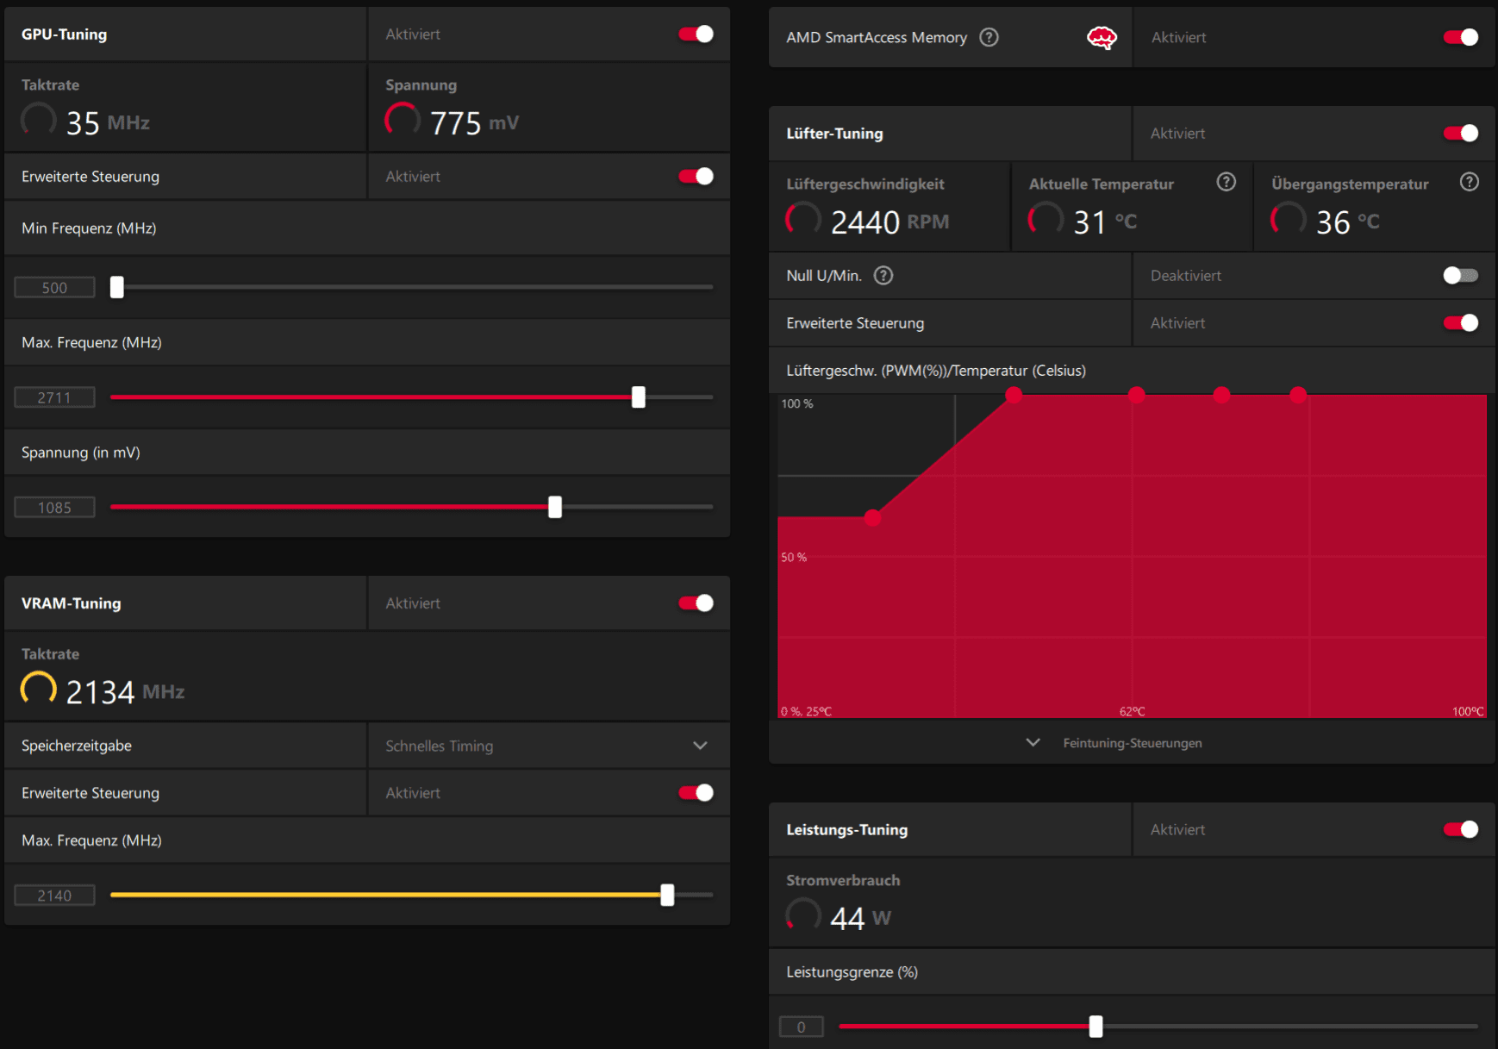Click the 2134 MHz VRAM clock value

125,692
